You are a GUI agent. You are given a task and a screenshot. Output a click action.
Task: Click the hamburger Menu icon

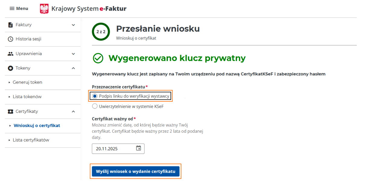point(12,8)
